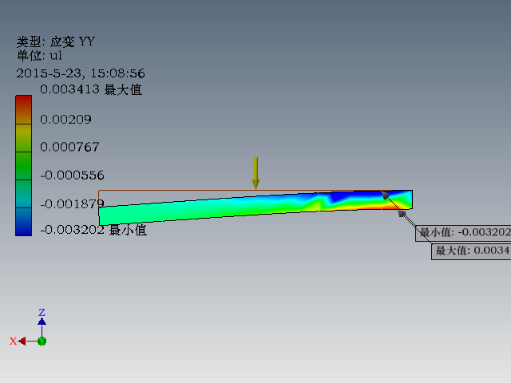Image resolution: width=511 pixels, height=383 pixels.
Task: Click the units label 单位: ul
Action: [39, 55]
